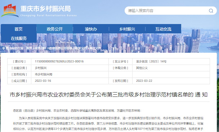Follow the 政务公开 breadcrumb link
The width and height of the screenshot is (219, 132).
click(40, 48)
